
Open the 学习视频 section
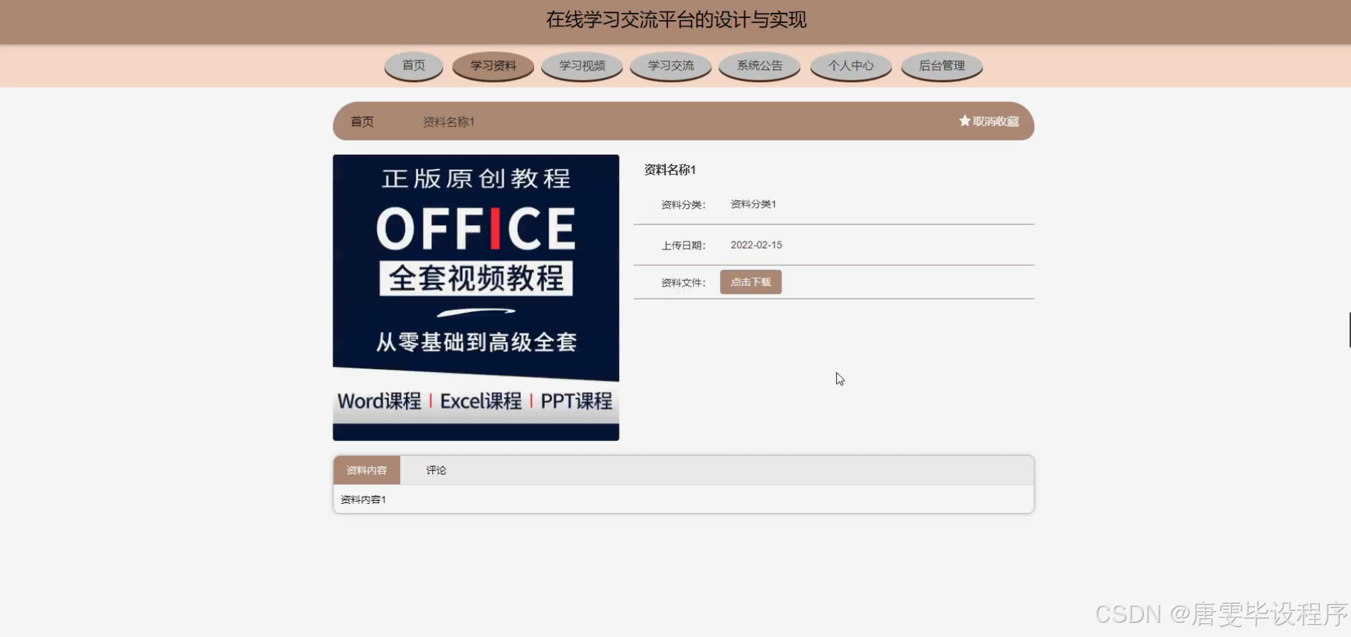(x=582, y=66)
